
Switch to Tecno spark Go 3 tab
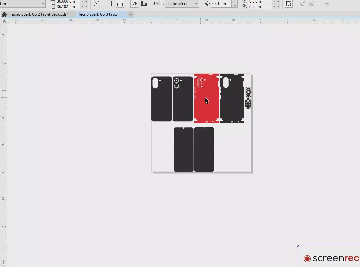[98, 14]
